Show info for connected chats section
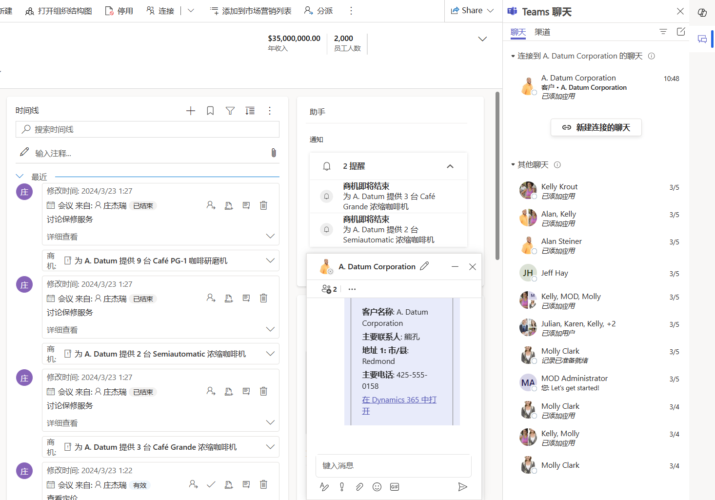This screenshot has height=500, width=715. (x=651, y=56)
